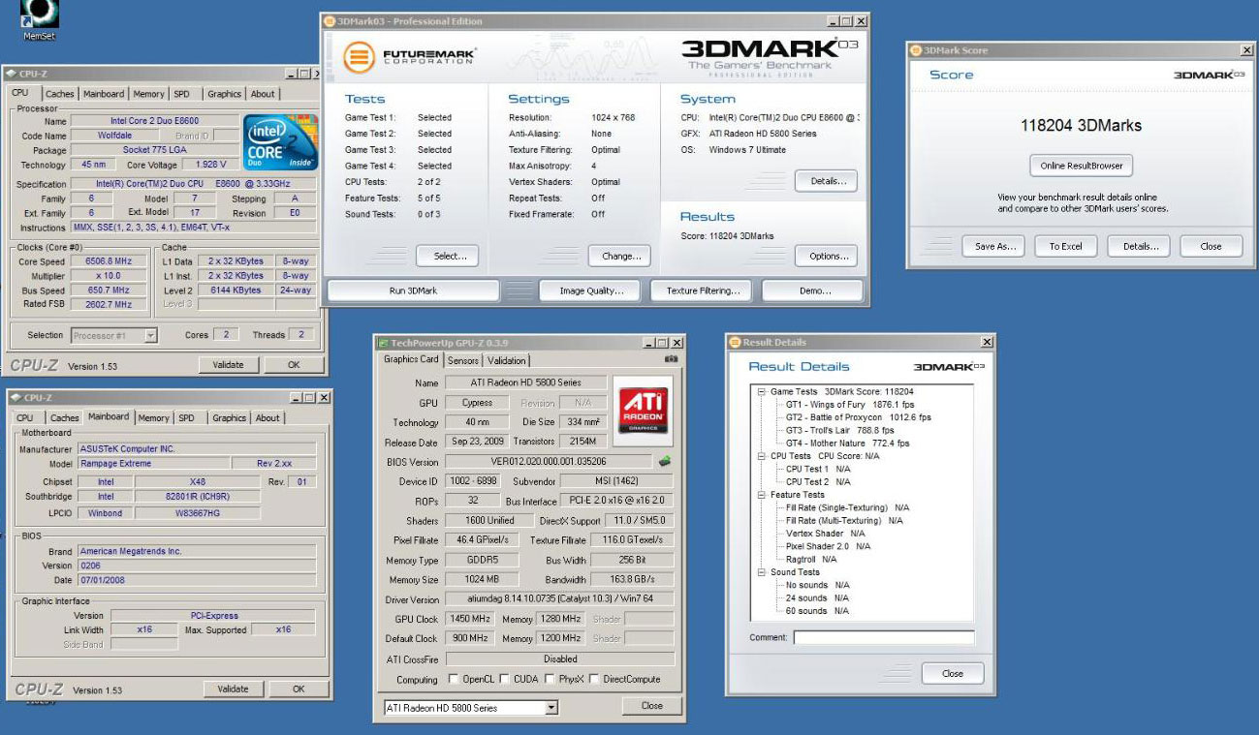Open the SPD tab in the top CPU-Z window
1259x735 pixels.
tap(181, 94)
